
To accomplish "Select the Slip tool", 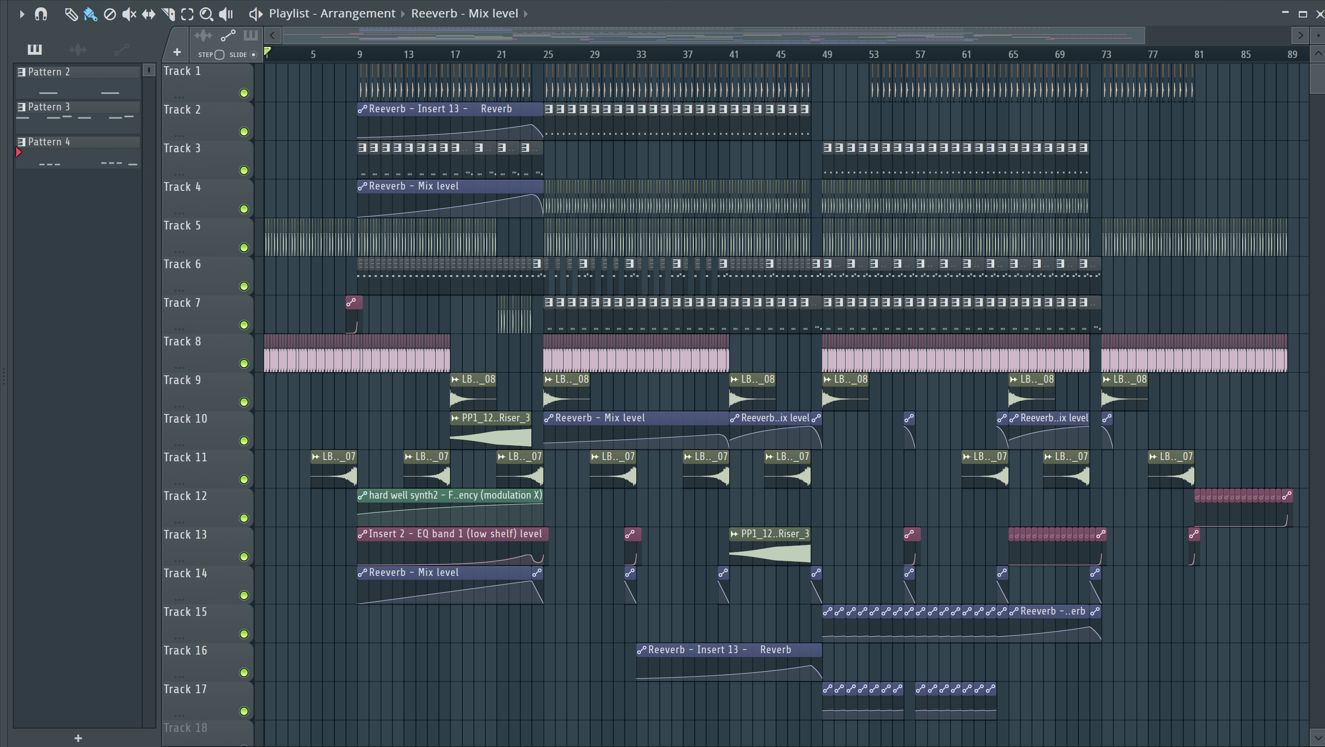I will point(149,14).
